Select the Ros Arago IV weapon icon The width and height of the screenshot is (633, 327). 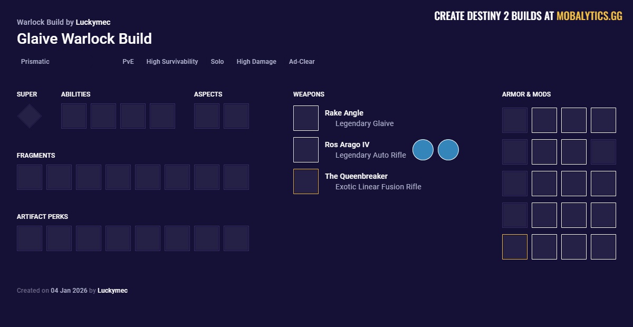pyautogui.click(x=306, y=150)
